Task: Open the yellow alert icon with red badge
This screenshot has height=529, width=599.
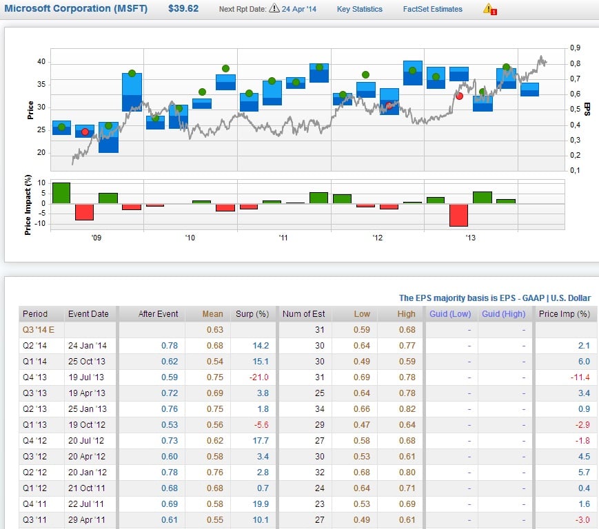Action: pos(489,9)
